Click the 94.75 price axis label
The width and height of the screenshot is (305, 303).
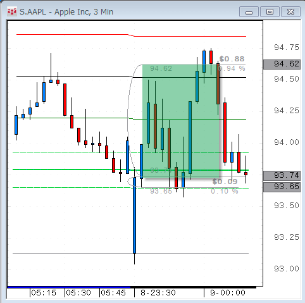coord(287,47)
